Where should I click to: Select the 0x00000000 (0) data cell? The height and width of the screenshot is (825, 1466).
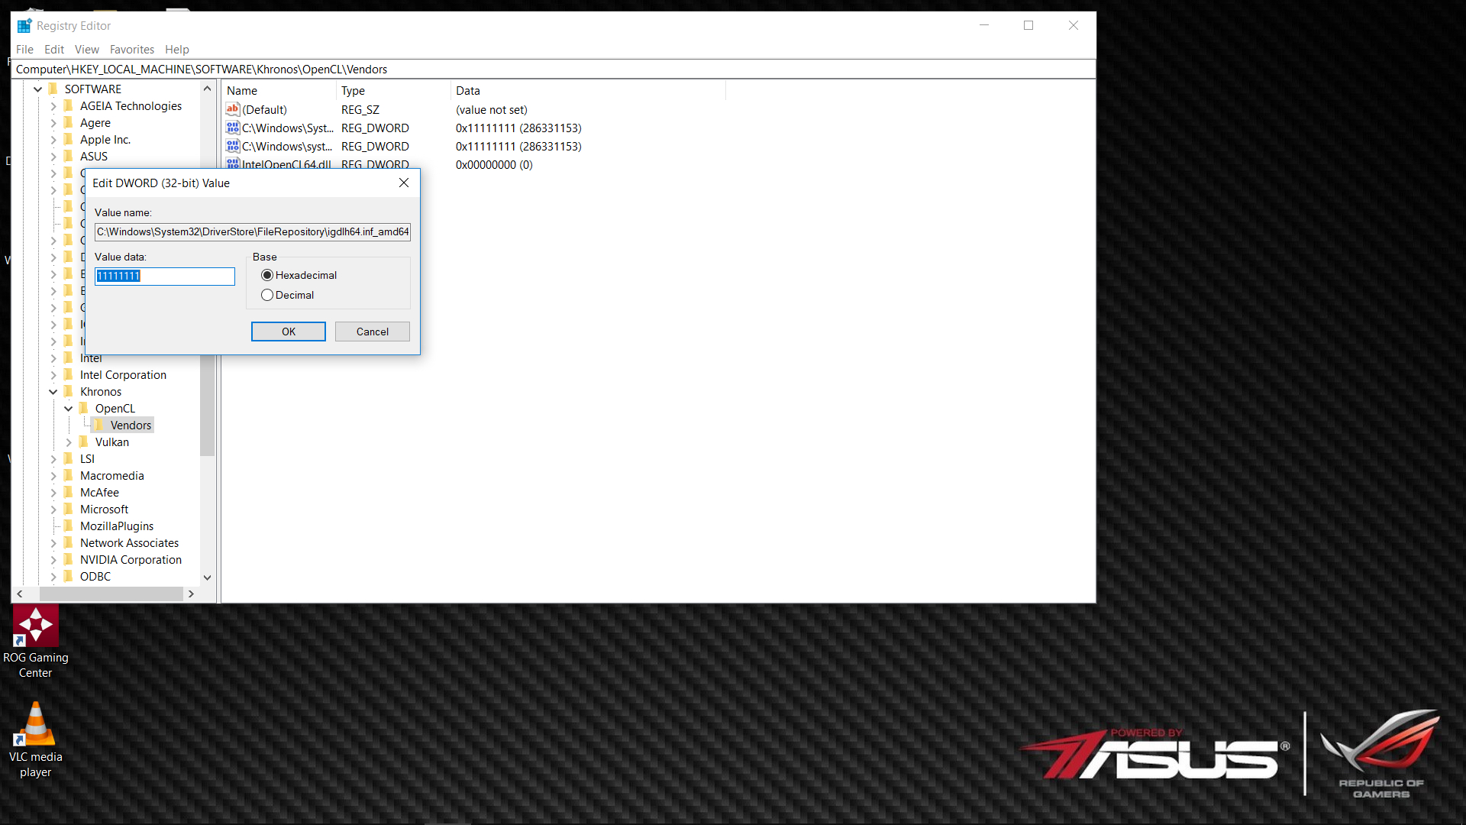pyautogui.click(x=494, y=165)
